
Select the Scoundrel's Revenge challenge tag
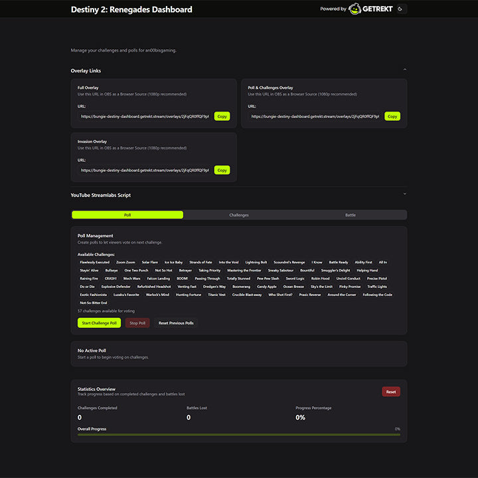coord(289,262)
